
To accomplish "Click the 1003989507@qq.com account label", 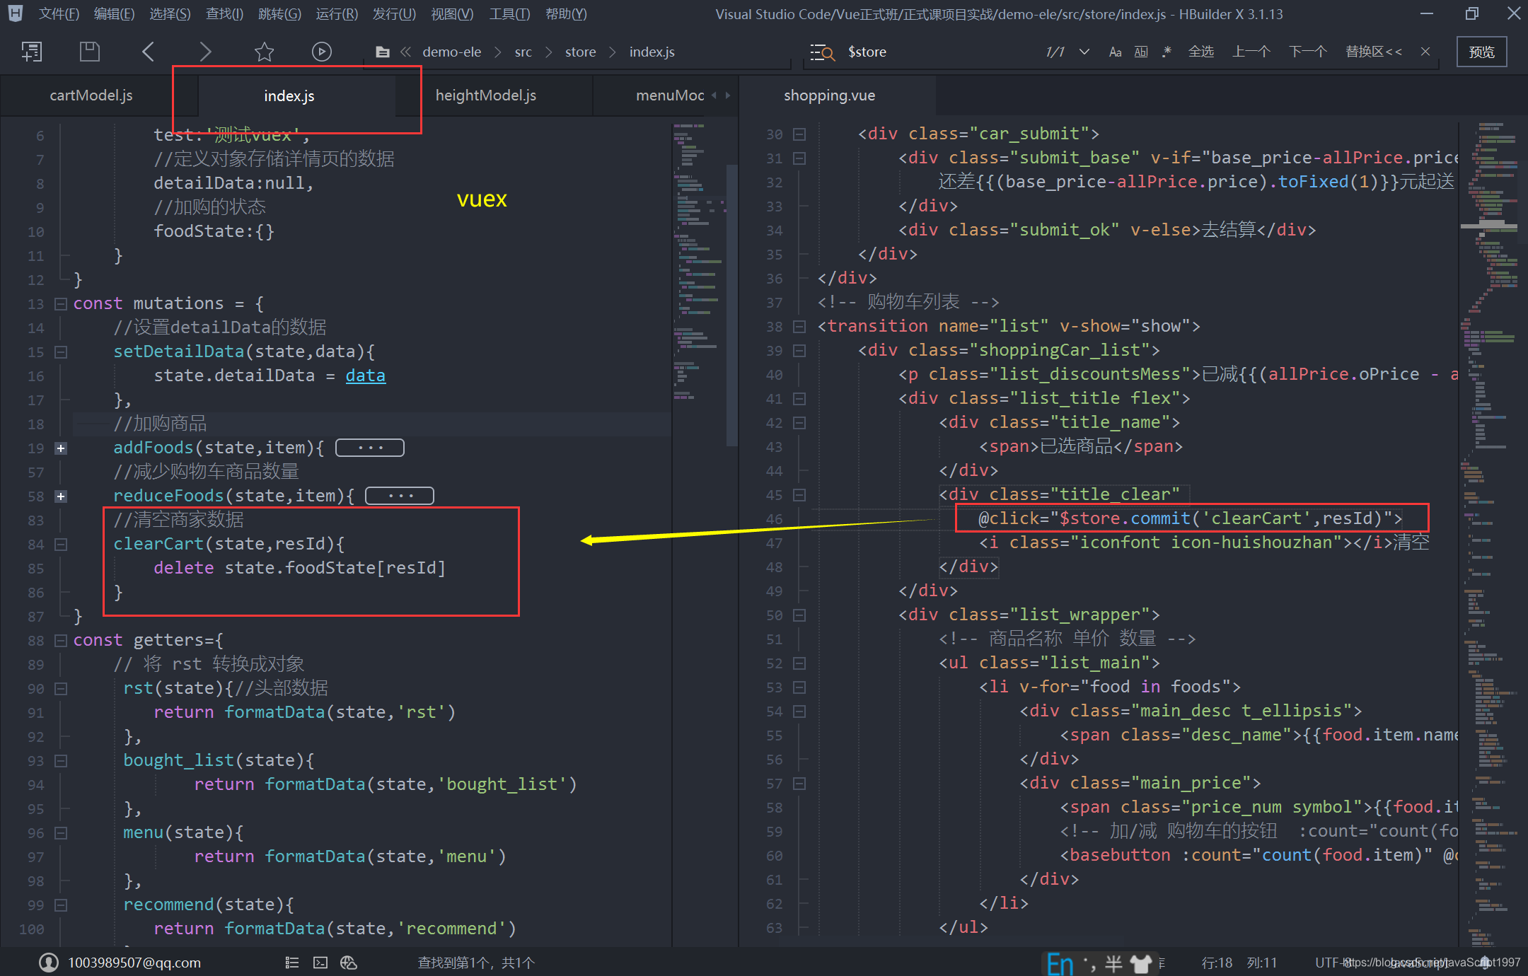I will point(134,963).
